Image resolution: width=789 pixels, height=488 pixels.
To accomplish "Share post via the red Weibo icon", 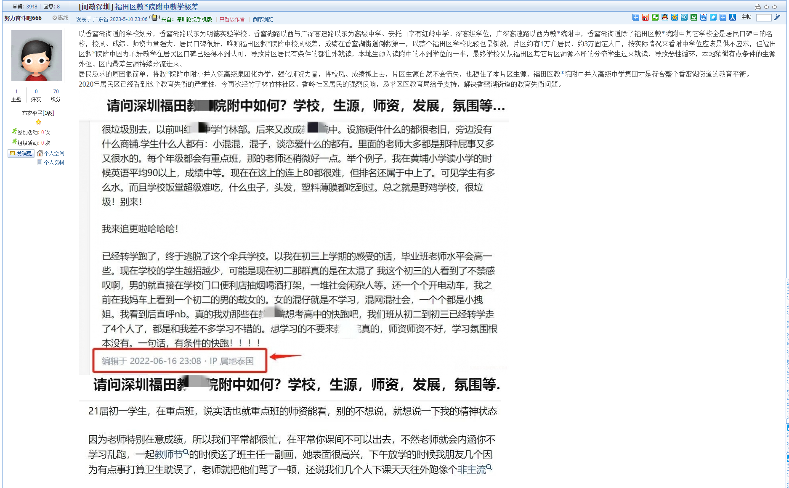I will point(646,17).
